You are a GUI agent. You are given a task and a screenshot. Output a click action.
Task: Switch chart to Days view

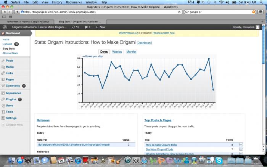(x=104, y=52)
